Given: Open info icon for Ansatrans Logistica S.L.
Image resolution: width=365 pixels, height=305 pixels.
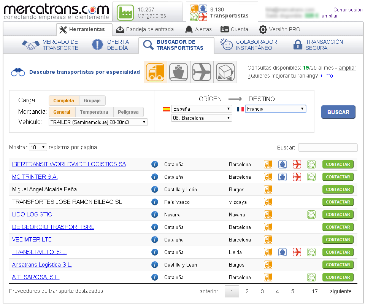Looking at the screenshot, I should pyautogui.click(x=155, y=265).
